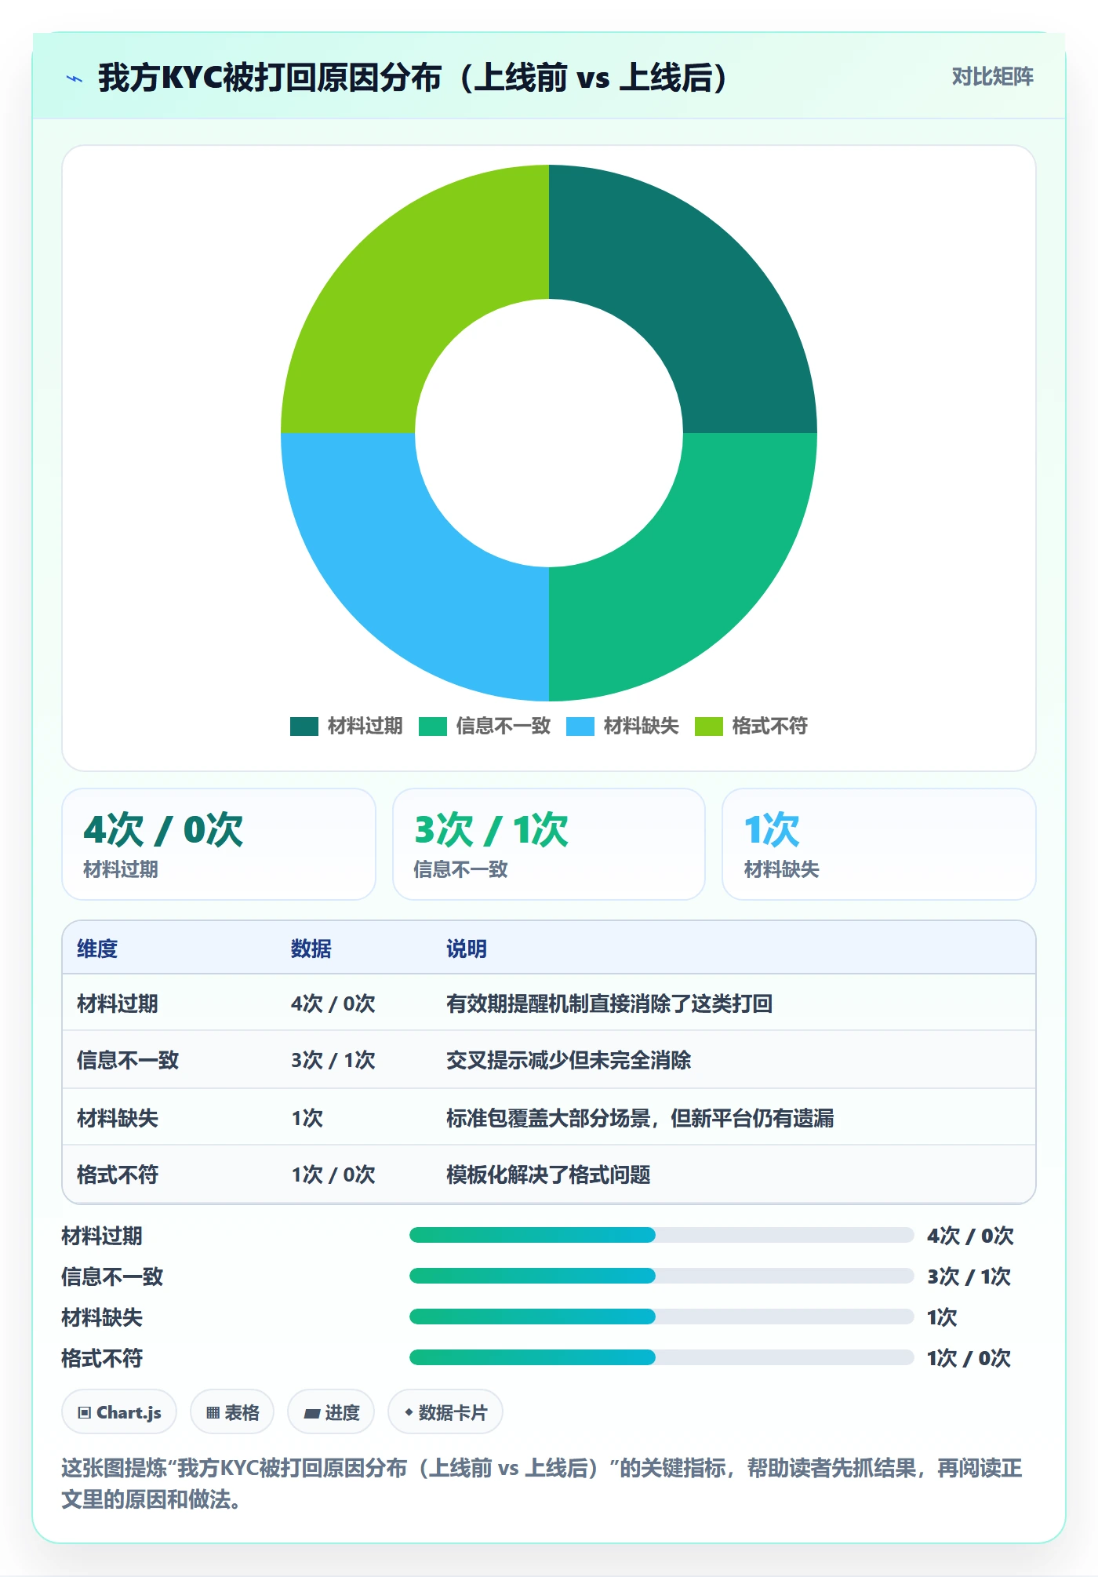Select the 格式不符 table row

click(x=549, y=1175)
